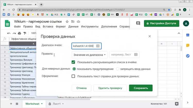Collapse header with up chevron

coord(179,33)
